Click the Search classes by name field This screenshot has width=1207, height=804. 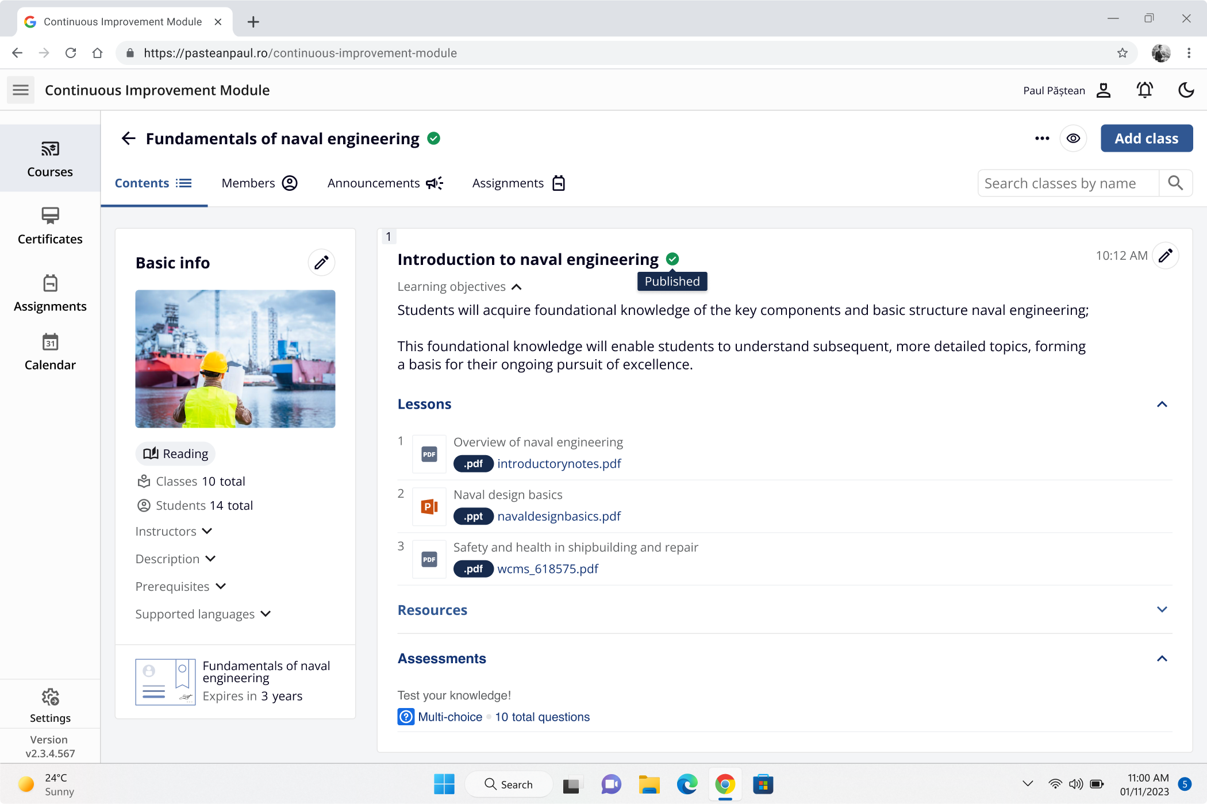[x=1068, y=183]
